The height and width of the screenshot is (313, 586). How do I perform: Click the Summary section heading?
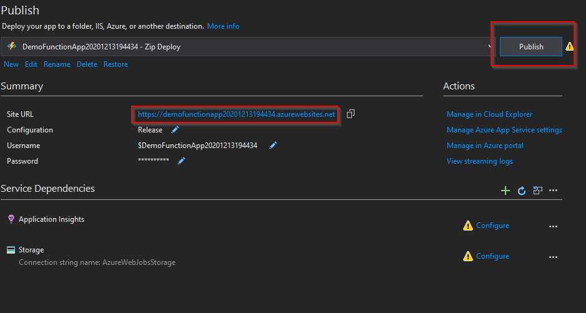22,86
